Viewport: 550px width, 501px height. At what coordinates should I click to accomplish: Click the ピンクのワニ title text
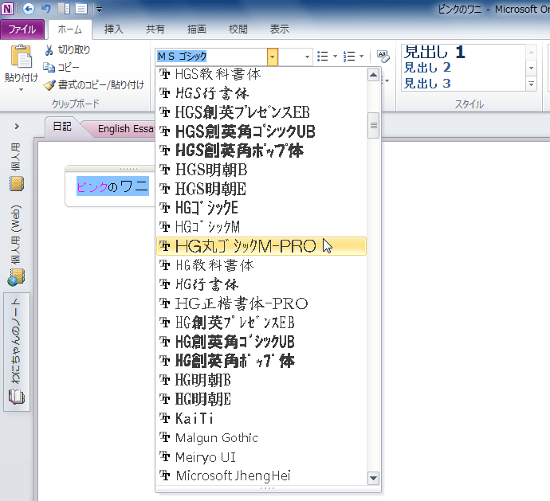click(112, 186)
